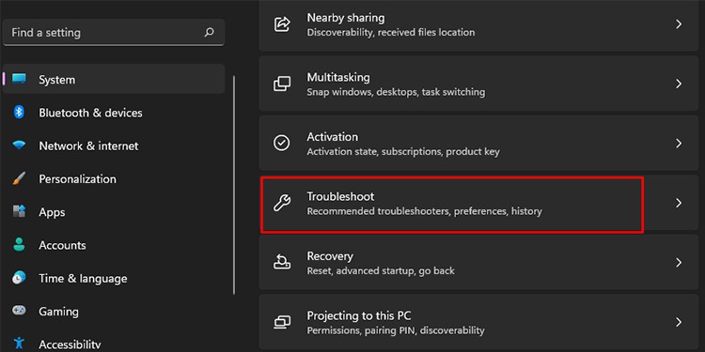Click the Troubleshoot wrench icon

[x=282, y=204]
